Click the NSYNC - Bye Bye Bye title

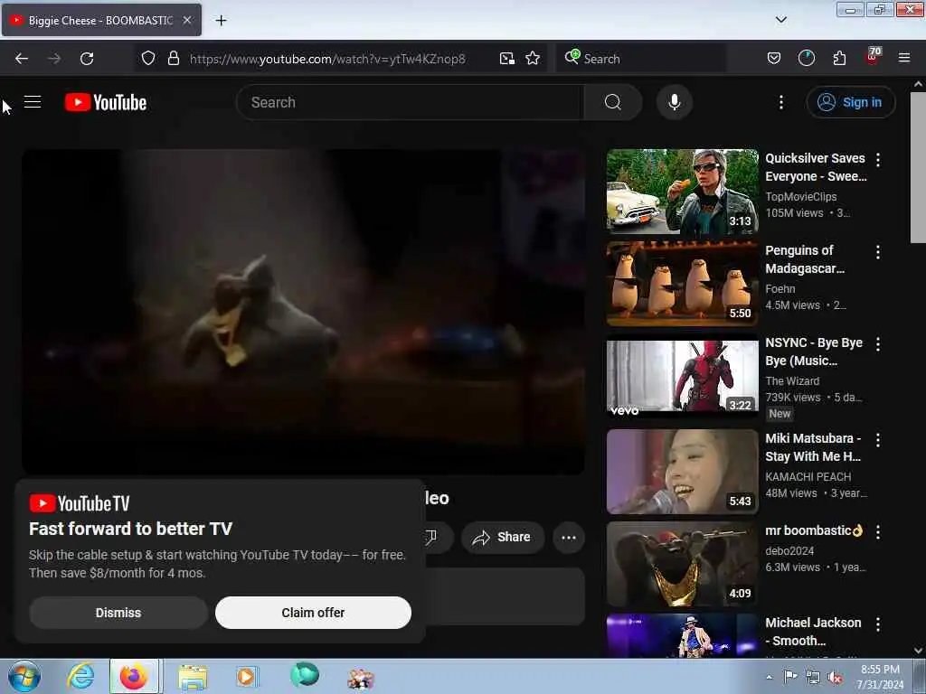[814, 352]
